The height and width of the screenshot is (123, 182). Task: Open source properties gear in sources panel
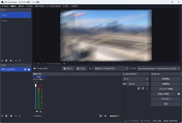click(x=11, y=116)
